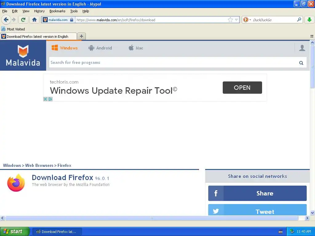315x236 pixels.
Task: Click the keyboard icon in the taskbar
Action: [281, 232]
